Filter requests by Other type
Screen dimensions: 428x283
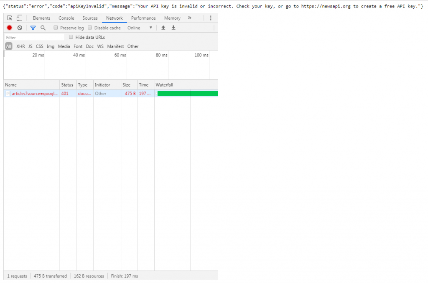point(133,46)
